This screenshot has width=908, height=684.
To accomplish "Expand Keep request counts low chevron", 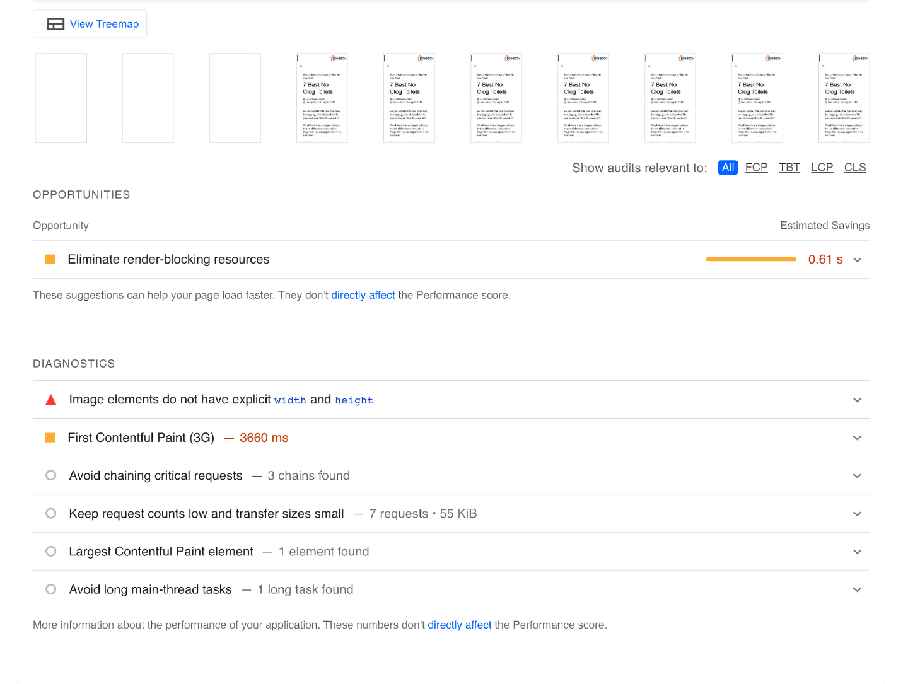I will 858,514.
